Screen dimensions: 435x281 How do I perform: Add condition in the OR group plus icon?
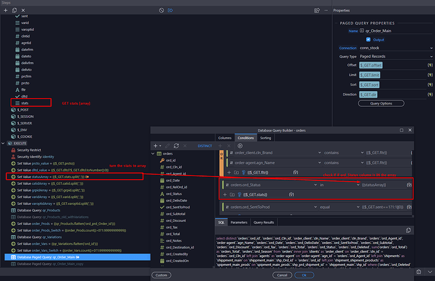click(x=229, y=172)
